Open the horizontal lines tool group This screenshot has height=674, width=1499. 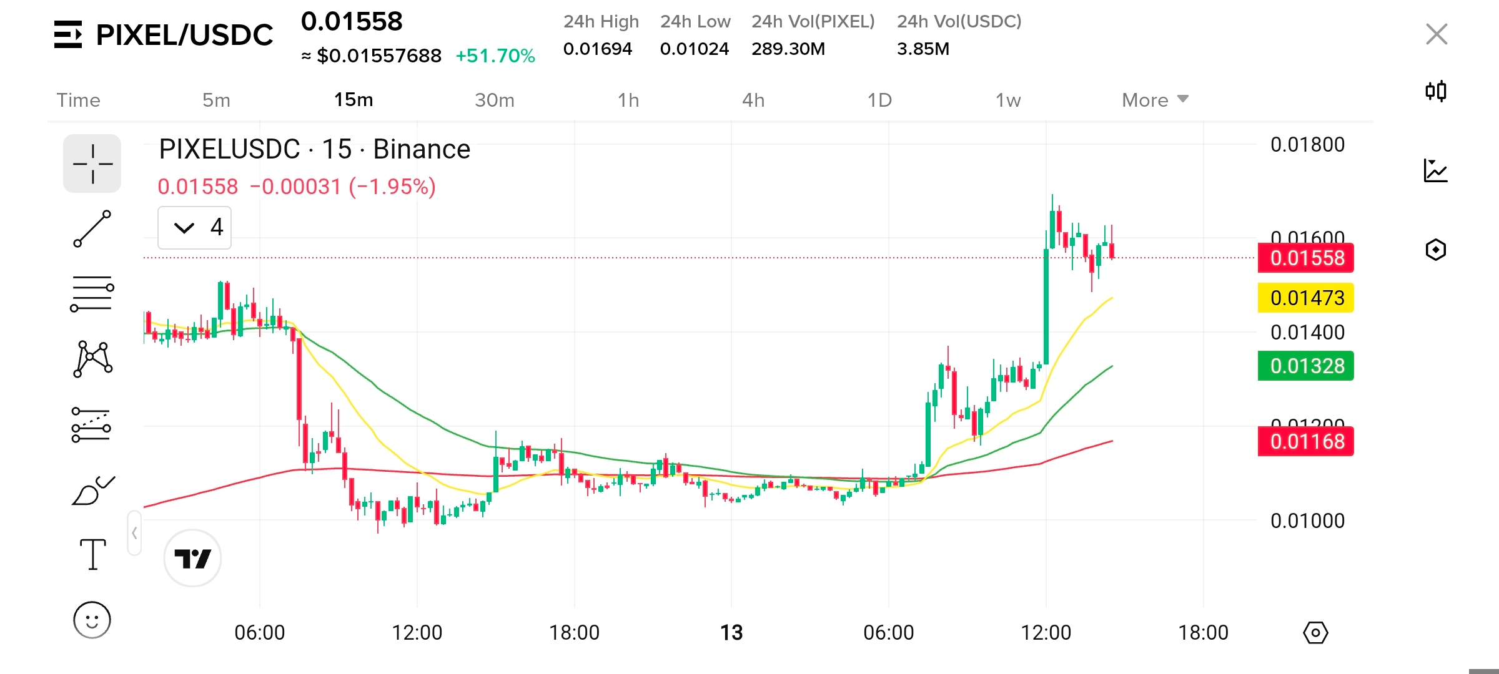92,294
